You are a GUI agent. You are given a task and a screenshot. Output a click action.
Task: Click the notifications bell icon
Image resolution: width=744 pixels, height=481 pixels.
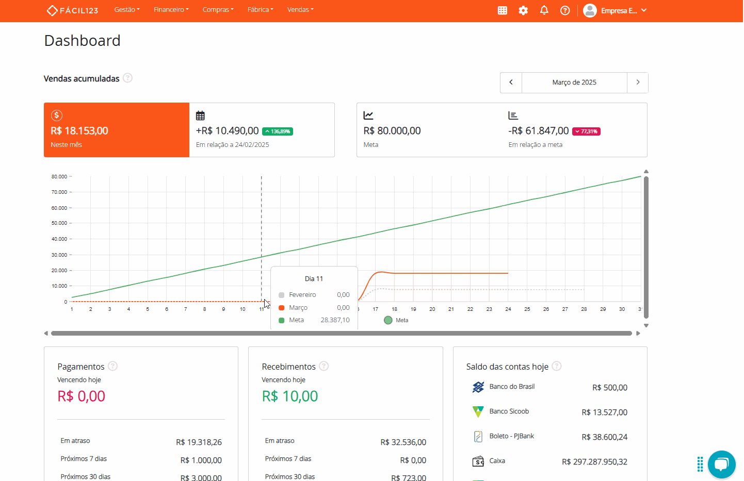[544, 10]
